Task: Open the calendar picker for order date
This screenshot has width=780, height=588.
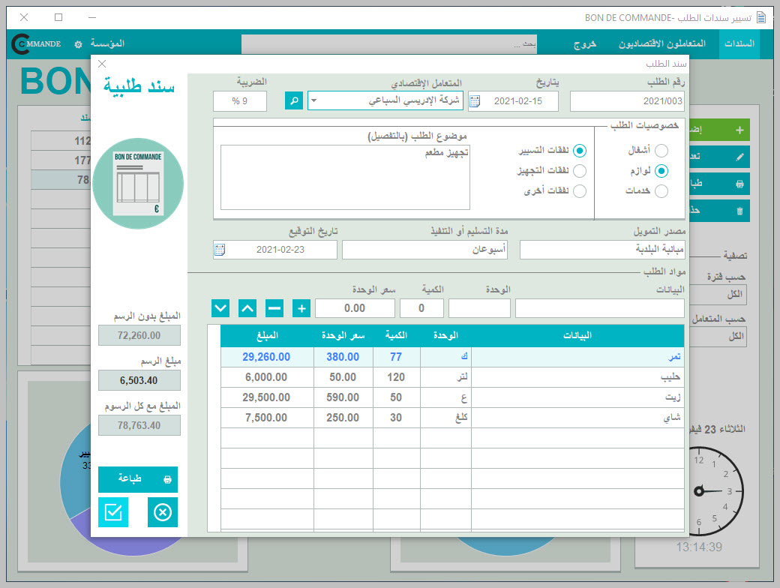Action: [x=475, y=101]
